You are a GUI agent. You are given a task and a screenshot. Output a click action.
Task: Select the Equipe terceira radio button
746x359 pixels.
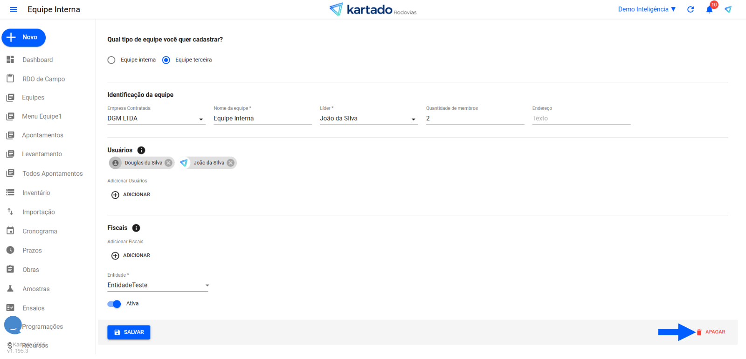(x=166, y=60)
